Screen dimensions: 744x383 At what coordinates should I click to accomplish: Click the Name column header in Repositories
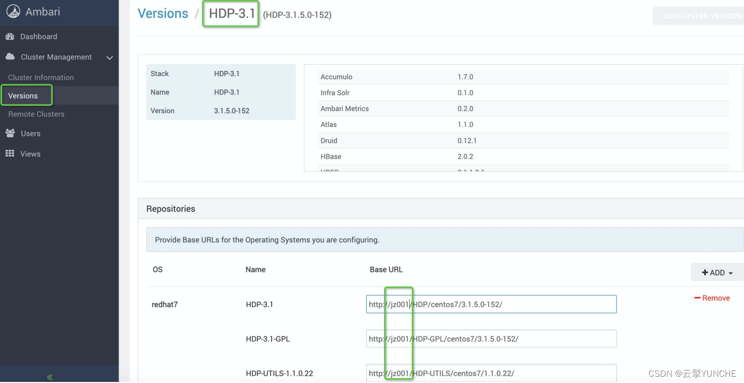point(255,269)
